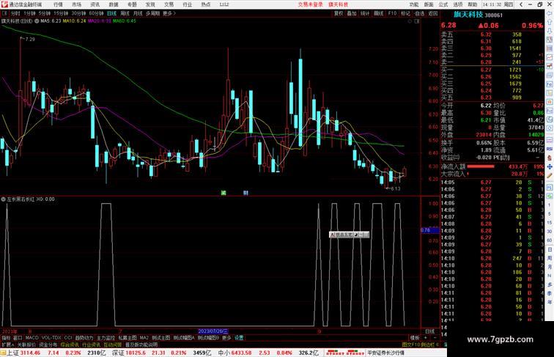Switch chart to 5分钟 period
The height and width of the screenshot is (357, 554).
pyautogui.click(x=45, y=13)
